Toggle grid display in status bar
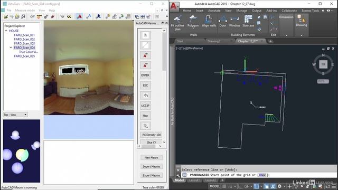 224,186
